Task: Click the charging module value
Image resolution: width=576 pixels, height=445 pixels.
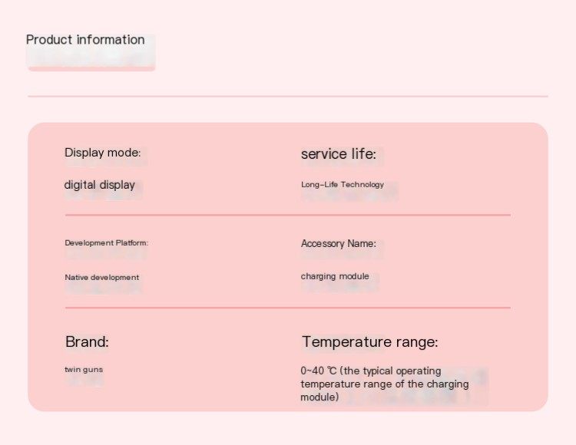Action: coord(335,276)
